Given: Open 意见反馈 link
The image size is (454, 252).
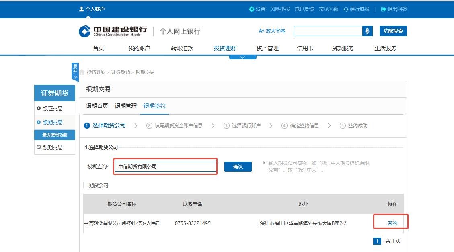Looking at the screenshot, I should (x=304, y=9).
